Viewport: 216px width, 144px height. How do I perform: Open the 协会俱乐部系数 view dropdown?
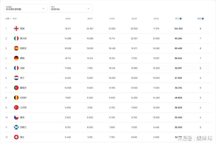click(x=26, y=8)
